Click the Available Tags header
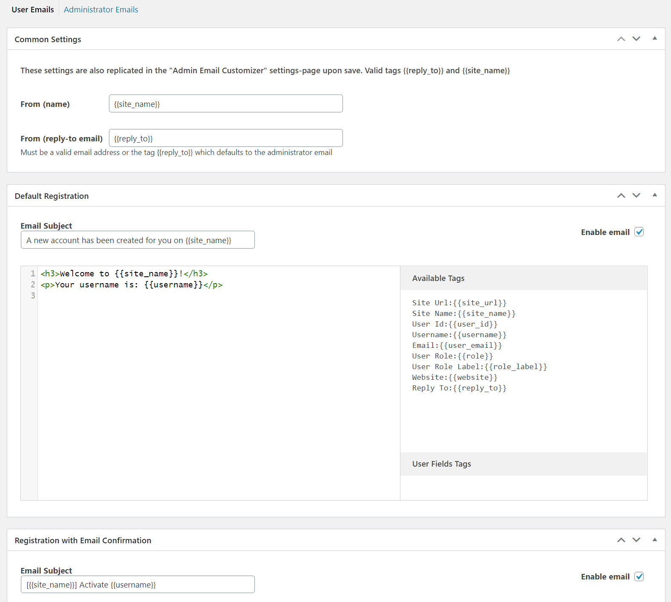671x602 pixels. click(x=523, y=278)
